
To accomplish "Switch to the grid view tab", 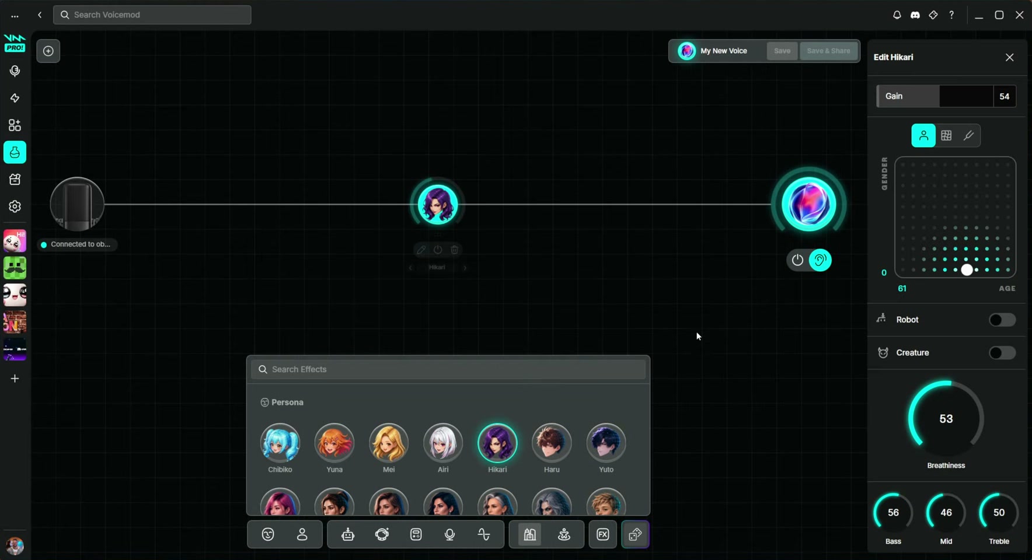I will click(x=946, y=135).
